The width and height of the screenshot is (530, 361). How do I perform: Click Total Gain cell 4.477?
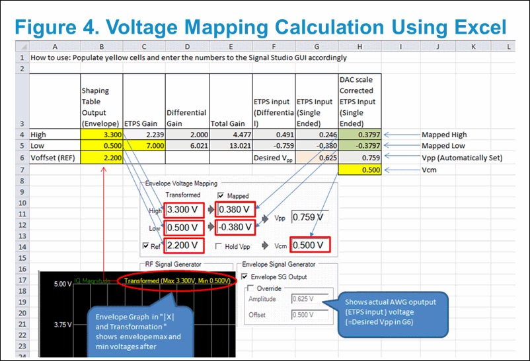click(x=231, y=135)
